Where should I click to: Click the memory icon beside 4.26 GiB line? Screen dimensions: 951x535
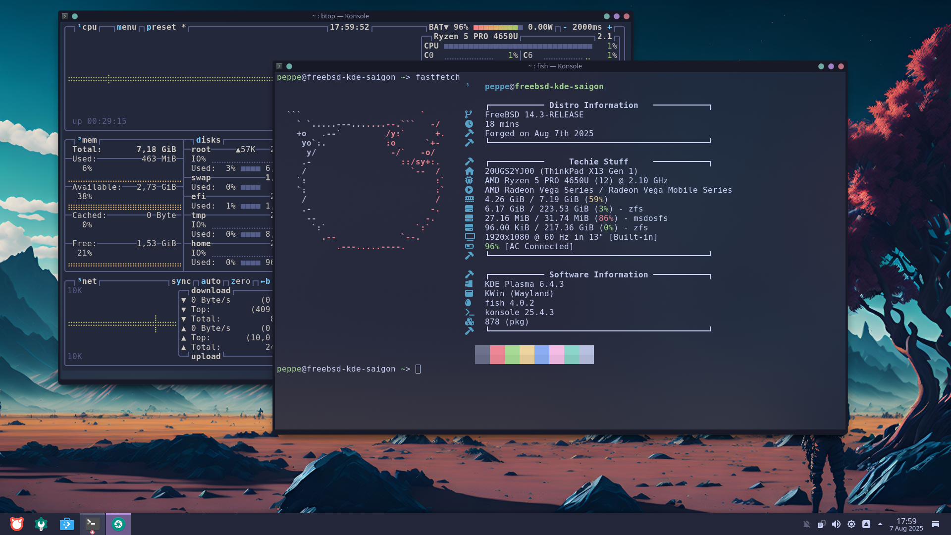469,199
